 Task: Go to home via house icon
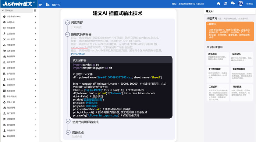pos(219,4)
